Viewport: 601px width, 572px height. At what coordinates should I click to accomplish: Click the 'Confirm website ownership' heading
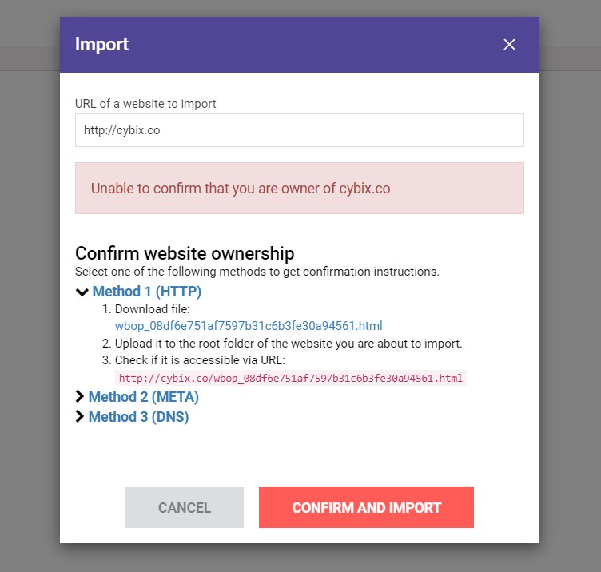185,253
